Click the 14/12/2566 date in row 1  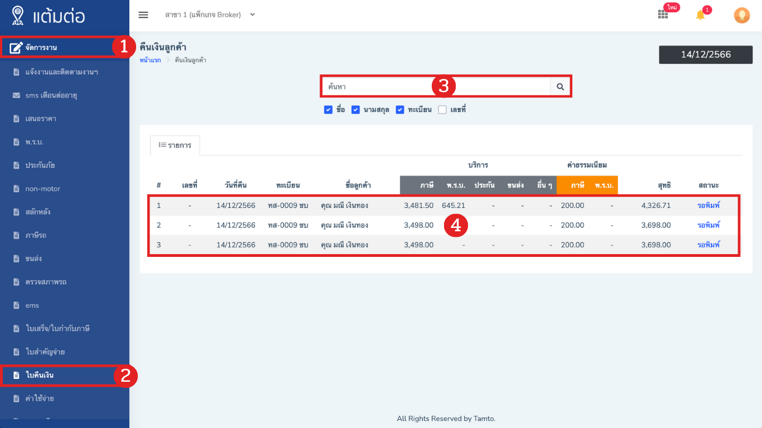click(236, 206)
